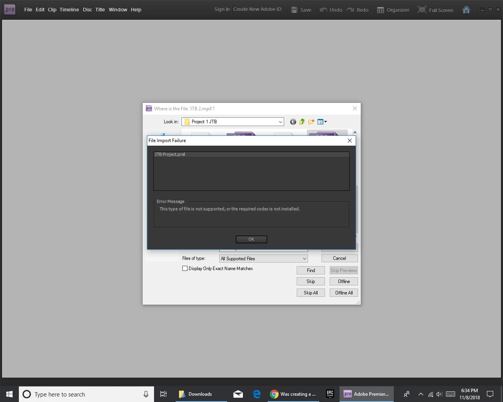Click the Offline button
503x402 pixels.
pyautogui.click(x=344, y=281)
